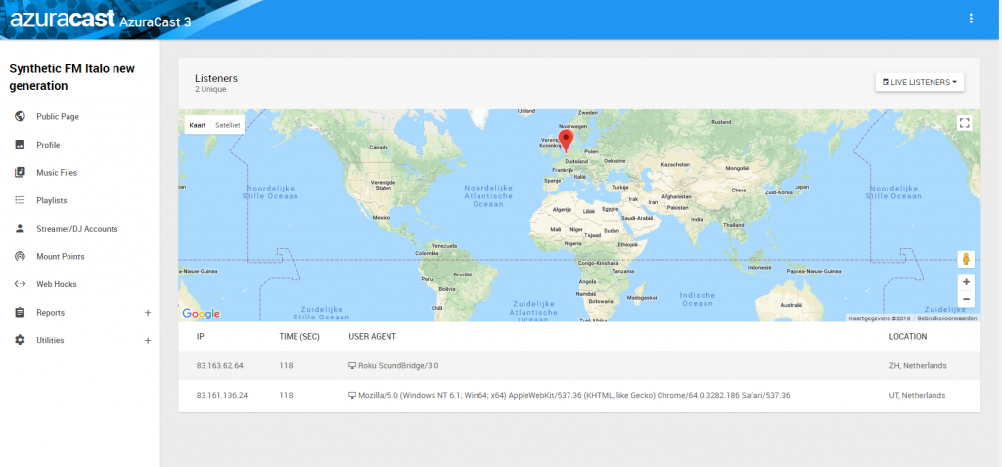Image resolution: width=1002 pixels, height=467 pixels.
Task: Click the music library icon beside Music Files
Action: pos(20,172)
